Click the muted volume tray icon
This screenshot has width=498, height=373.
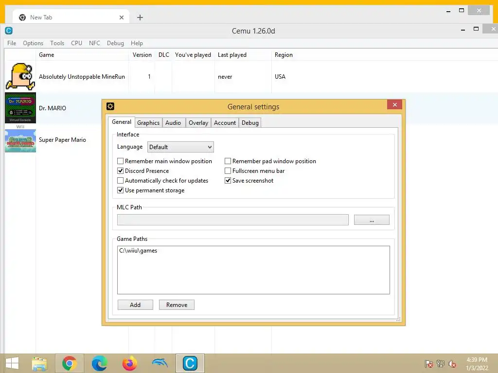452,364
